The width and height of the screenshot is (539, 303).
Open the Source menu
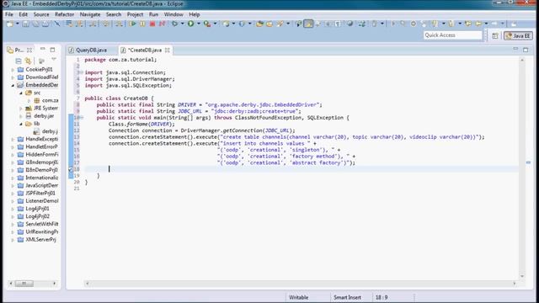[41, 14]
